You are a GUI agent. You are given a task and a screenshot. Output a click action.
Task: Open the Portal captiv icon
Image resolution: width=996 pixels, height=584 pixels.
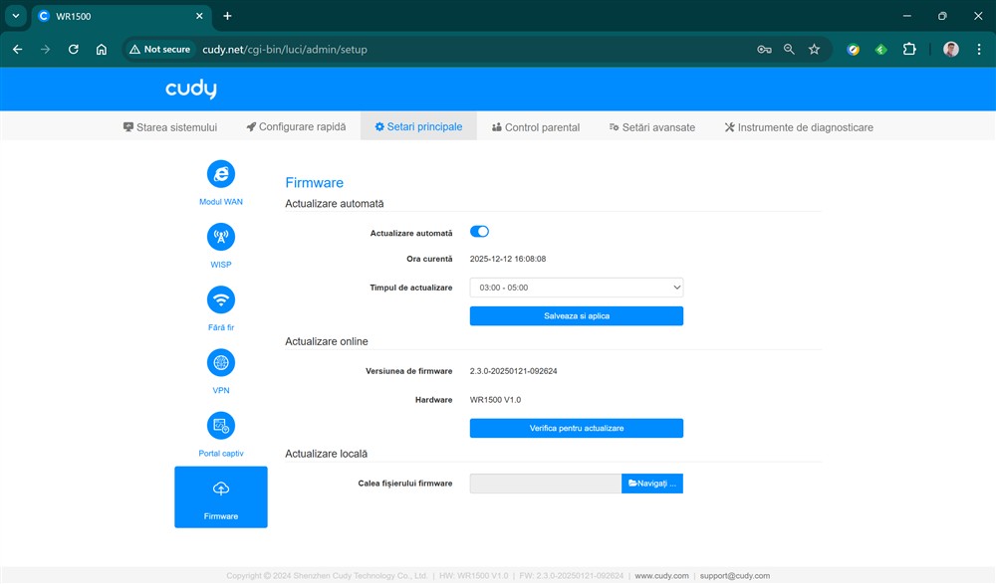220,426
